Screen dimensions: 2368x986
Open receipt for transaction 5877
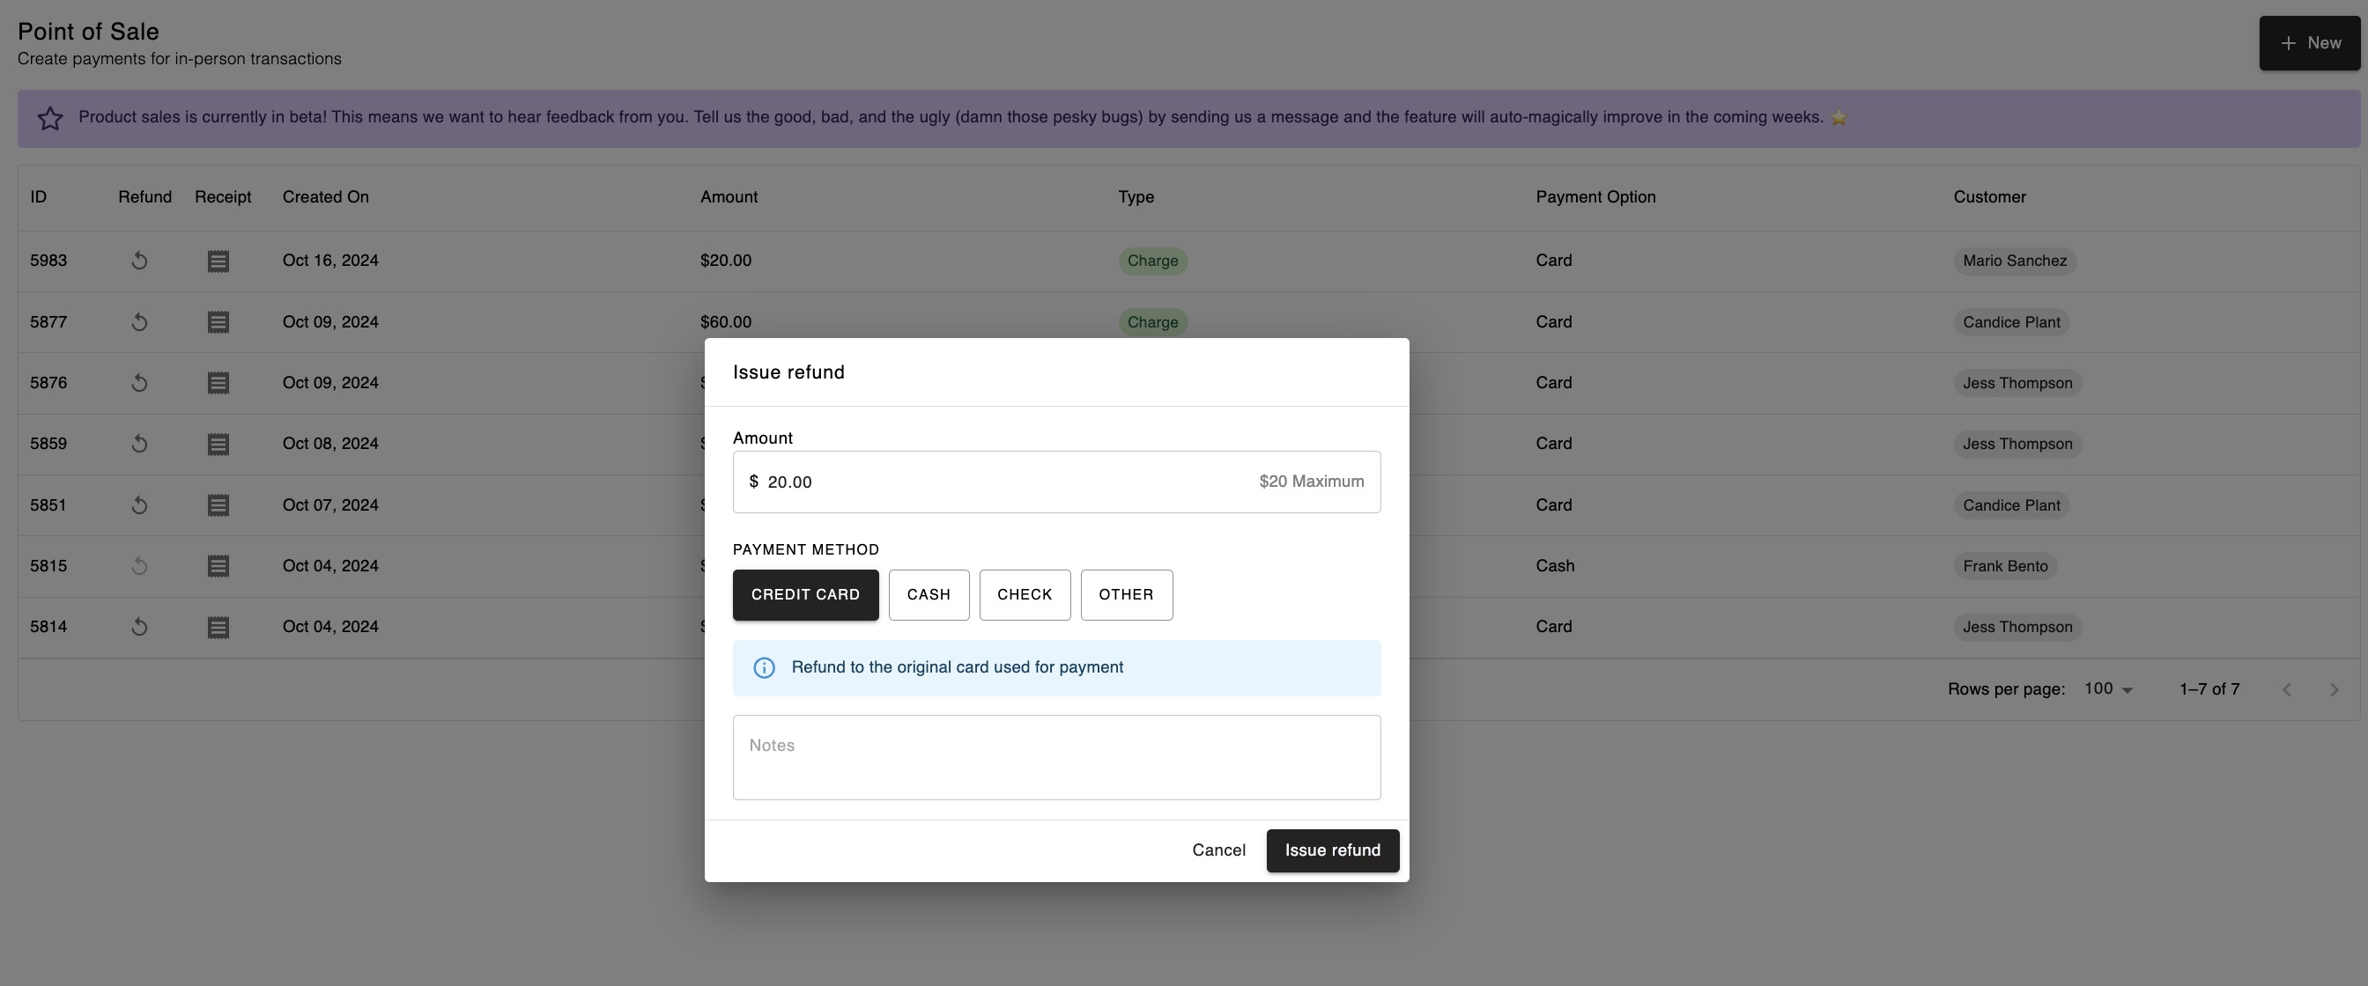(218, 322)
